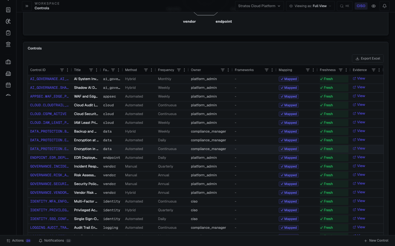The image size is (395, 246).
Task: Create a New Control
Action: (x=376, y=241)
